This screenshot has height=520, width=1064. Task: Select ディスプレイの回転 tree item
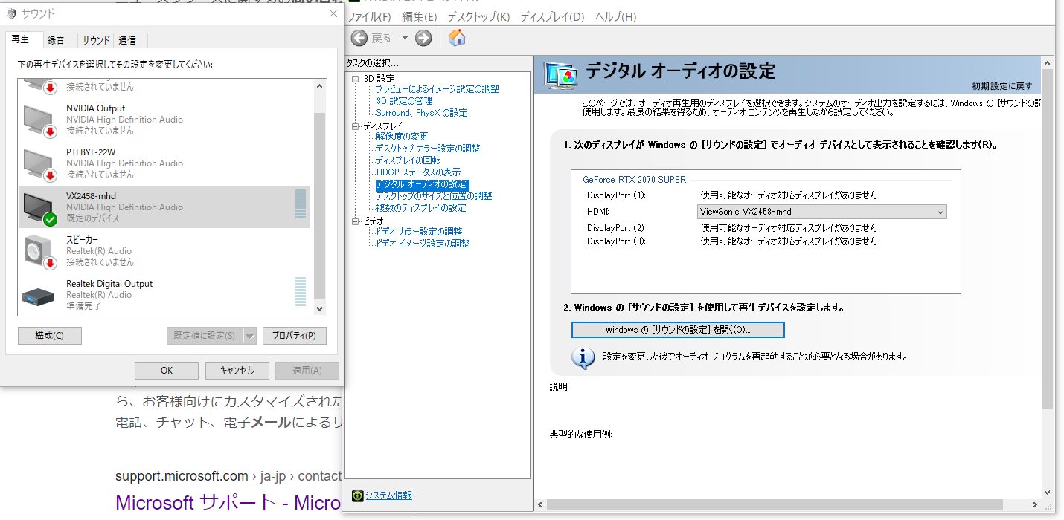(x=408, y=160)
